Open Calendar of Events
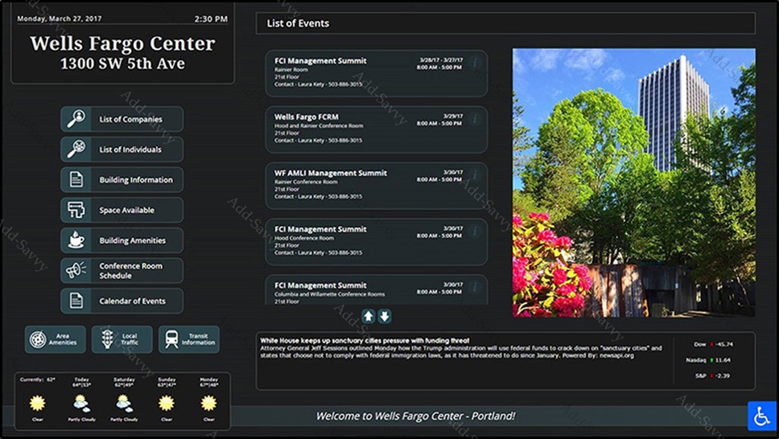 pos(122,301)
